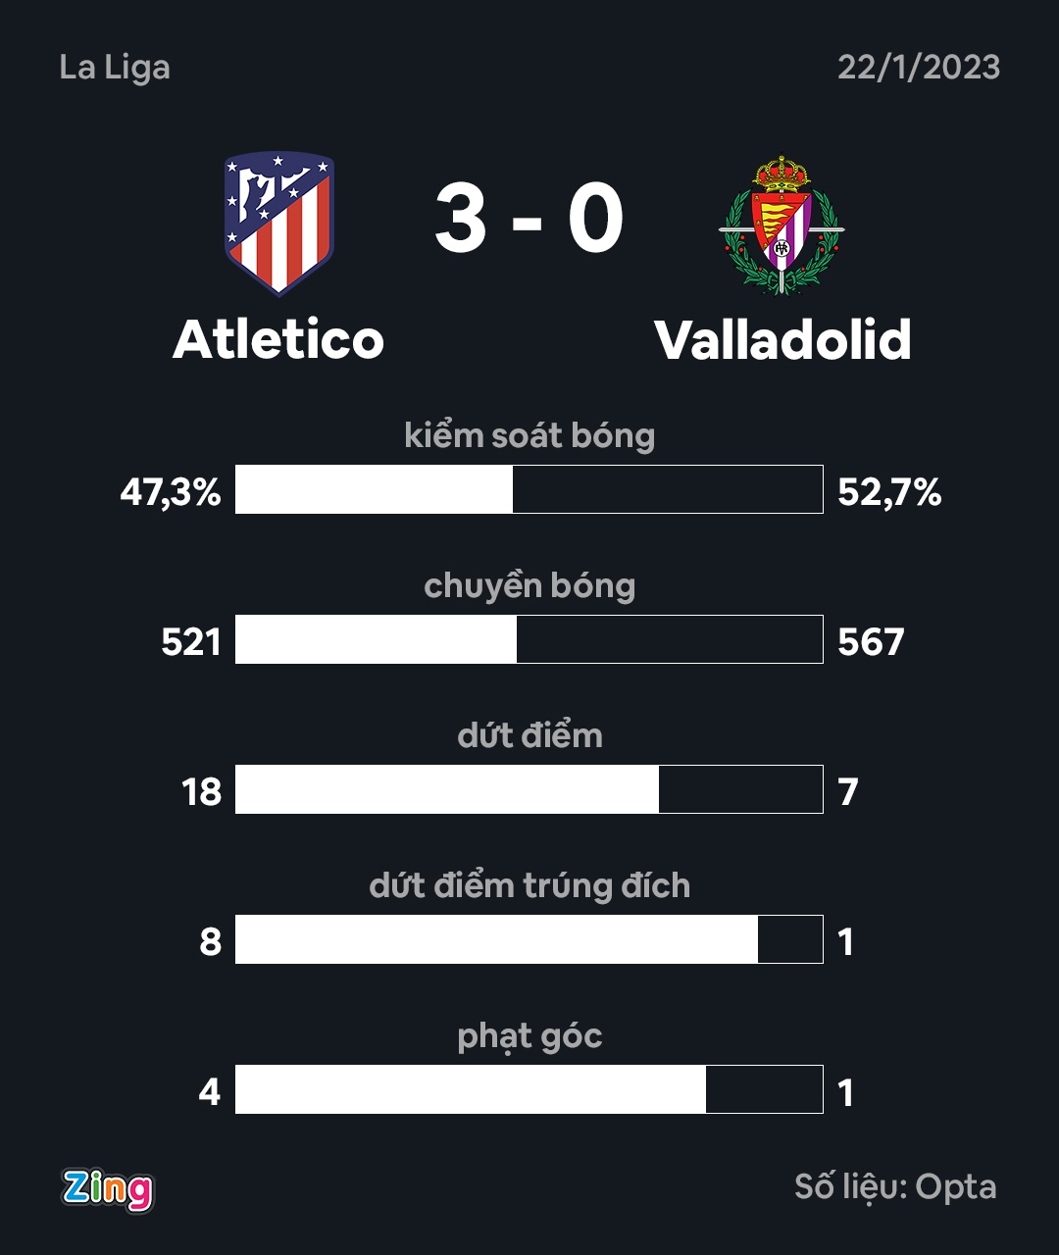Click Valladolid's 567 passes number

pyautogui.click(x=871, y=642)
